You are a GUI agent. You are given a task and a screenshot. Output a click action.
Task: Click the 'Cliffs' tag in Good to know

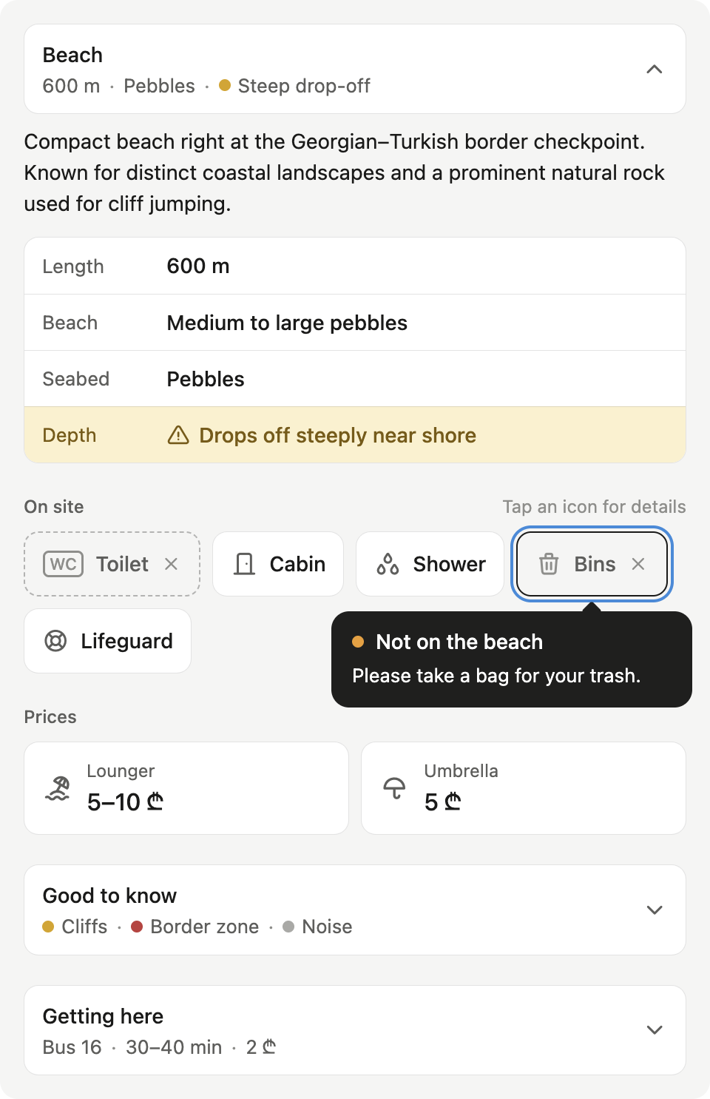click(84, 927)
